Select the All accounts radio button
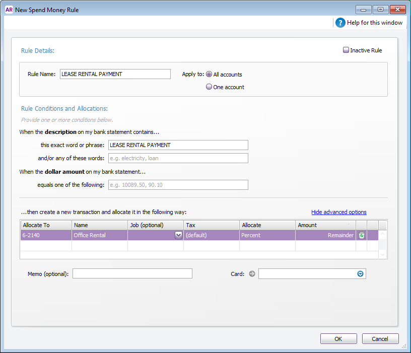 pos(209,74)
